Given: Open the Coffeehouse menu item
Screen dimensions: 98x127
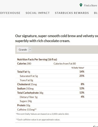Looking at the screenshot, I should pos(10,13).
